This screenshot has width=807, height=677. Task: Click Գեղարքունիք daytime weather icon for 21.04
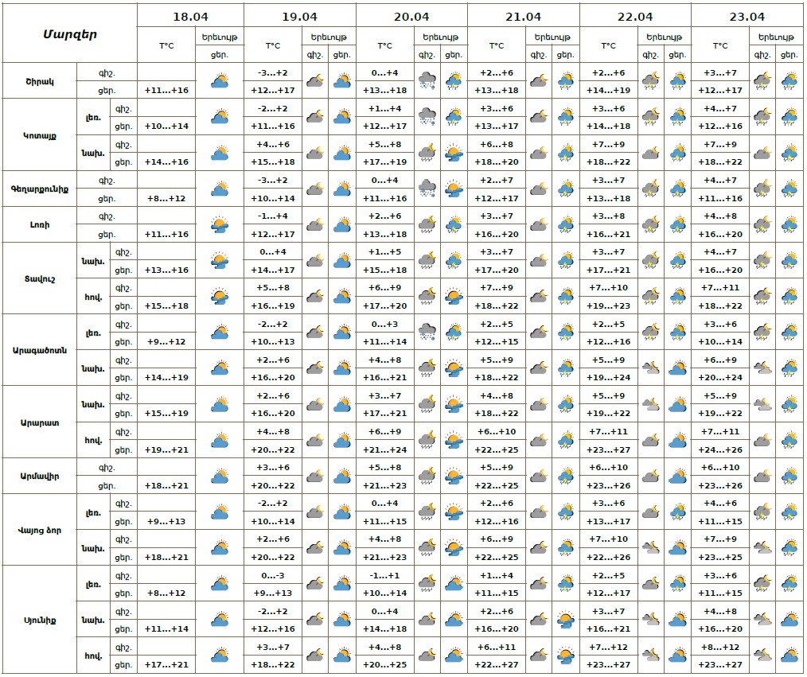tap(566, 189)
